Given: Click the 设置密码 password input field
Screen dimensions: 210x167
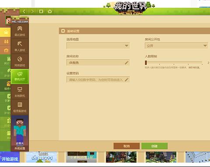Looking at the screenshot, I should pyautogui.click(x=98, y=80).
